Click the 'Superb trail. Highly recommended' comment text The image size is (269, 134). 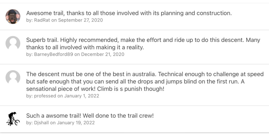coord(143,44)
